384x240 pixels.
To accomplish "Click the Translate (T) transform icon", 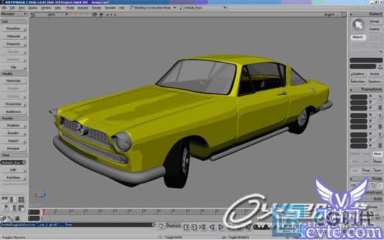I will pos(380,134).
